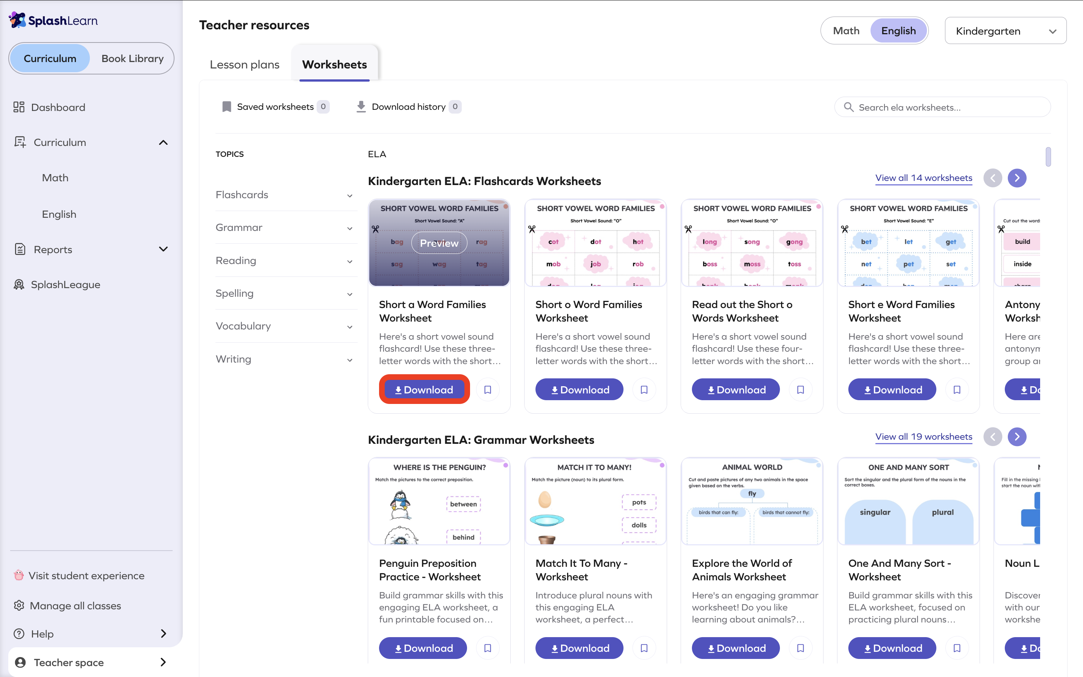1083x677 pixels.
Task: Click Saved worksheets bookmark icon
Action: (227, 106)
